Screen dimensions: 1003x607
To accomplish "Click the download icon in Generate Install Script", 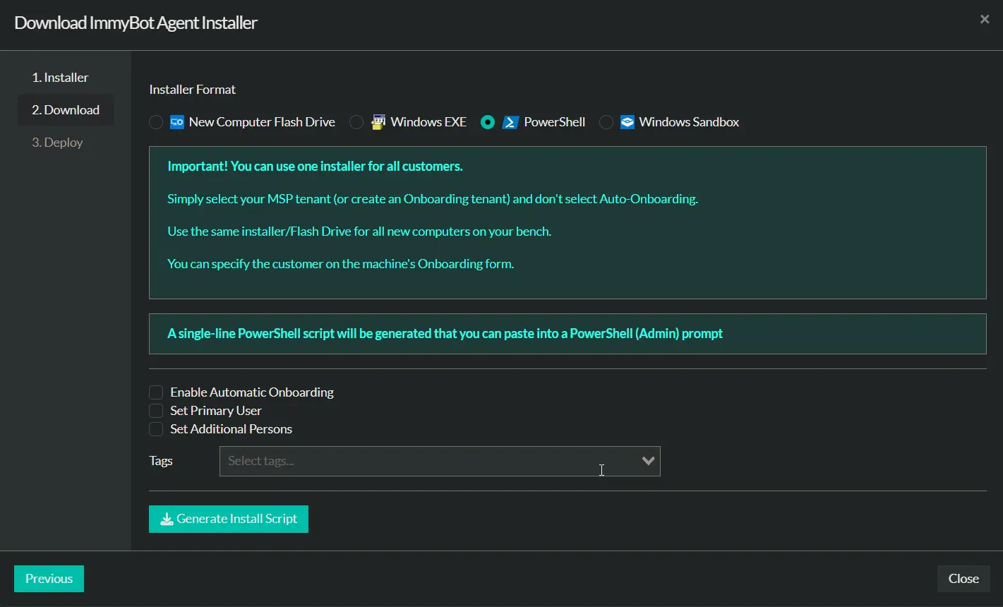I will (167, 519).
